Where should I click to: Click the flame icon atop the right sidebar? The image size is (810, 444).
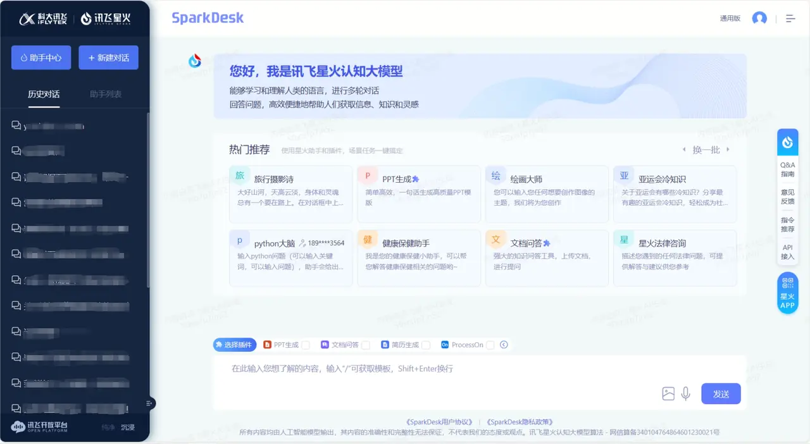tap(787, 141)
